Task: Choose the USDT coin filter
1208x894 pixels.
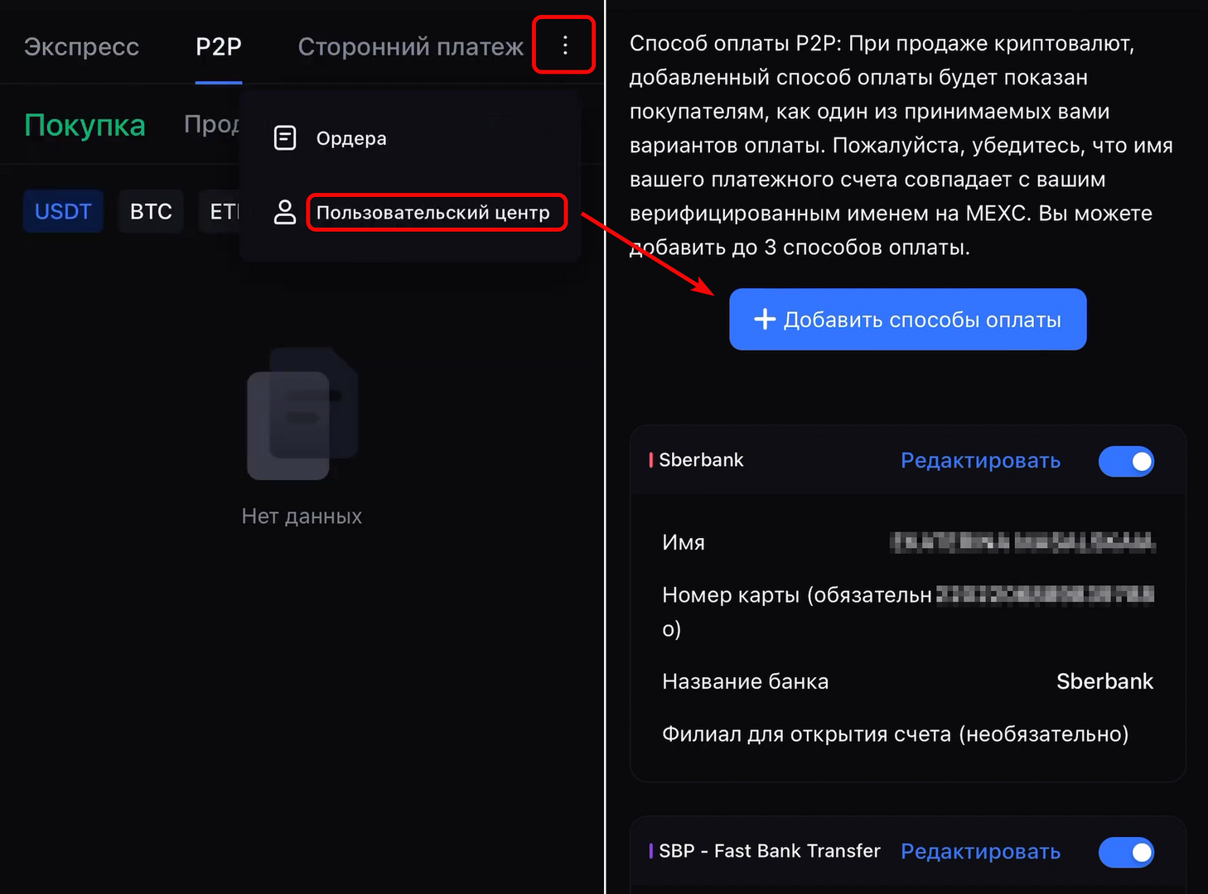Action: 63,212
